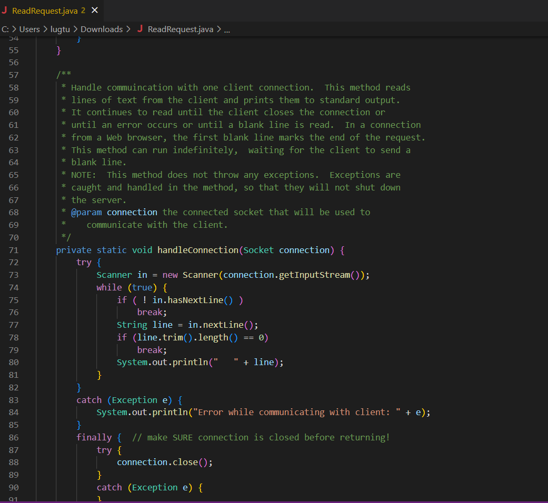Click the Java icon in breadcrumb bar

[140, 29]
